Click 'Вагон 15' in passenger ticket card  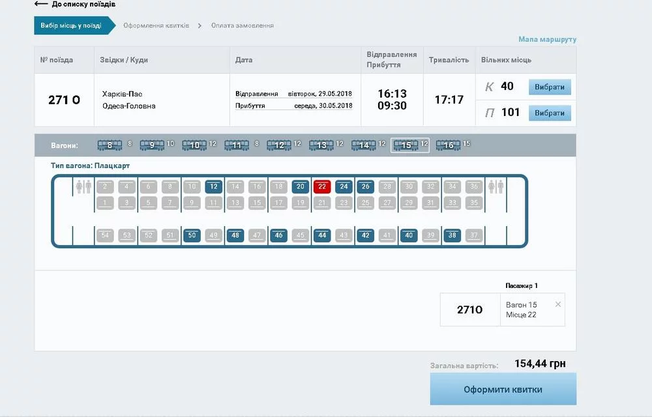[x=522, y=305]
